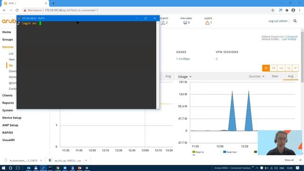Open the Groups menu in sidebar
This screenshot has height=171, width=304.
(8, 39)
